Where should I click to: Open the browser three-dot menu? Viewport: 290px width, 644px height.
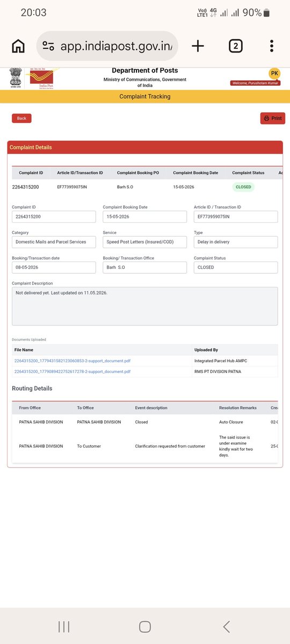pos(272,46)
